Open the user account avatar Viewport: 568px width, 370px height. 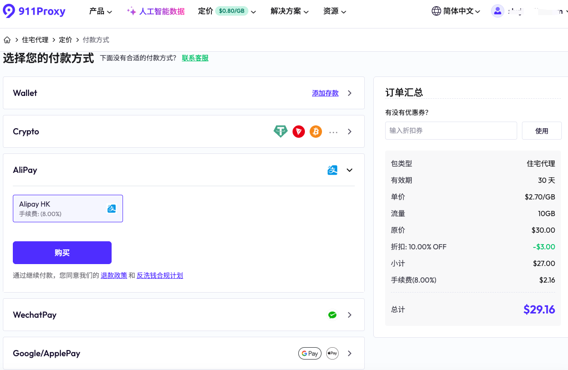point(497,11)
